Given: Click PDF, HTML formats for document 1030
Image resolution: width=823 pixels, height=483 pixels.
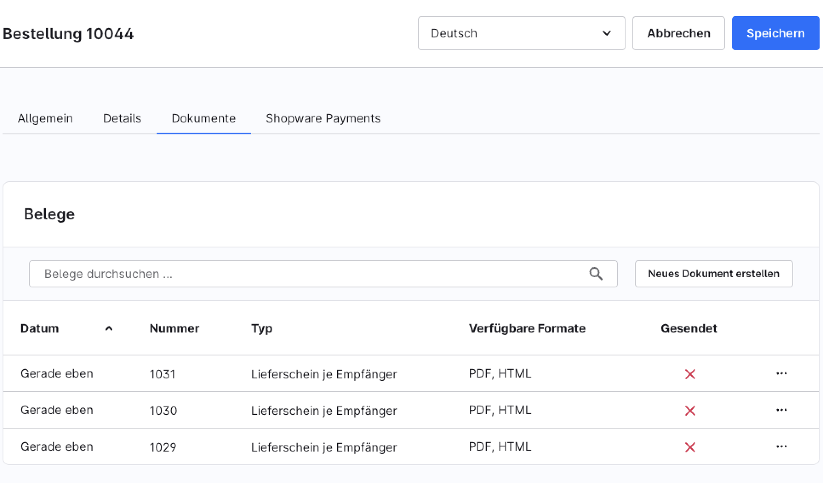Looking at the screenshot, I should 500,410.
